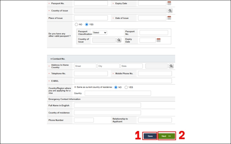Choose YES for same country of residence

[x=126, y=87]
